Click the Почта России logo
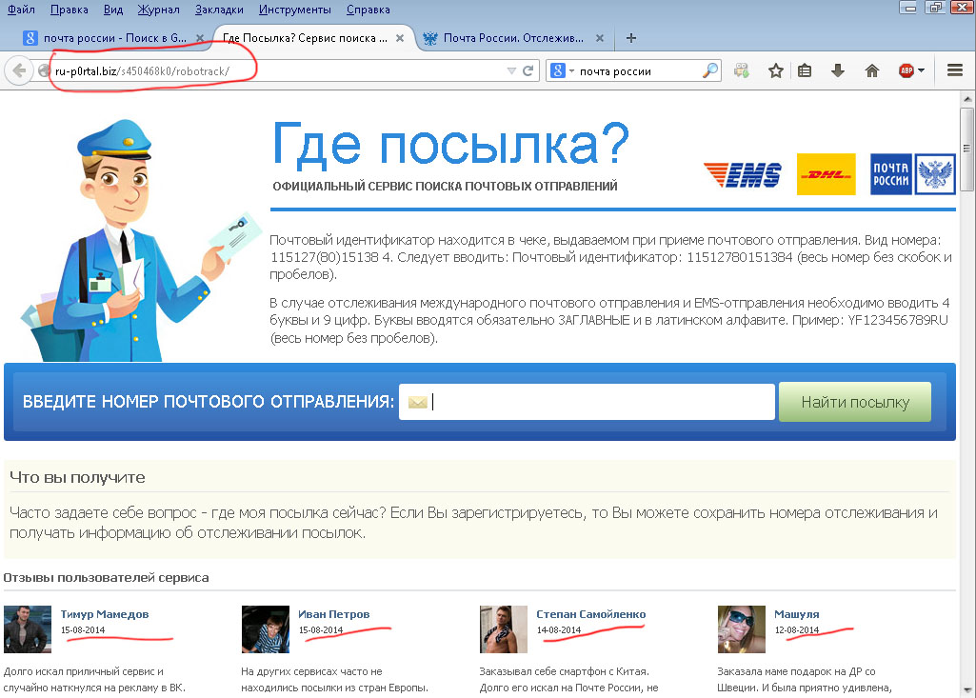 pos(912,174)
